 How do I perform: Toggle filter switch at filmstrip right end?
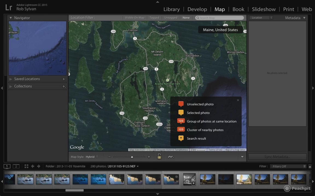pos(310,166)
